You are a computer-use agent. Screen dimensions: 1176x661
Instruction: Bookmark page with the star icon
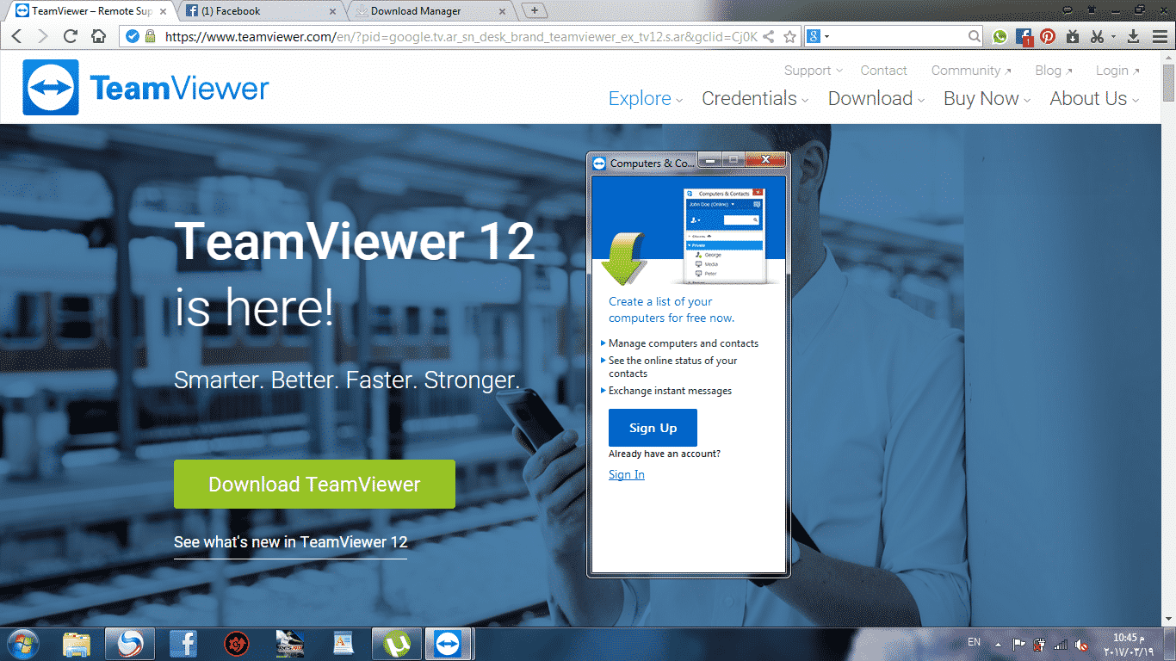pos(789,37)
